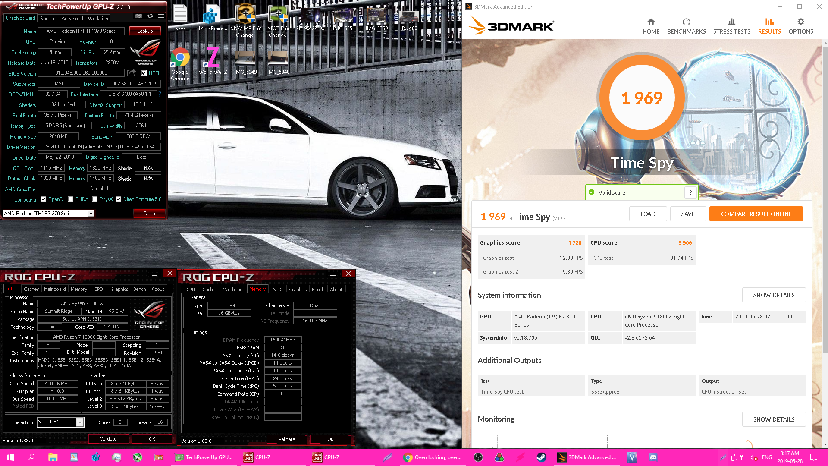Switch to the Validation tab in GPU-Z
The image size is (828, 466).
[x=98, y=19]
